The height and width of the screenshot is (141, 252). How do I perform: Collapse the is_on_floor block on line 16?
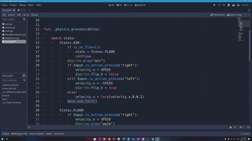point(41,47)
